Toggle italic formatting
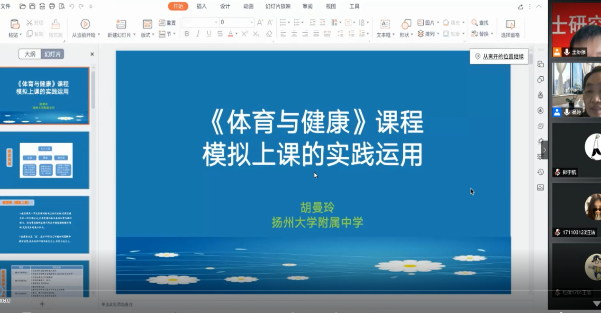This screenshot has width=601, height=313. click(198, 34)
